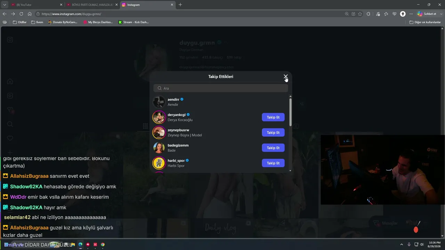Open the badegizemm username link
Viewport: 445px width, 250px height.
178,145
